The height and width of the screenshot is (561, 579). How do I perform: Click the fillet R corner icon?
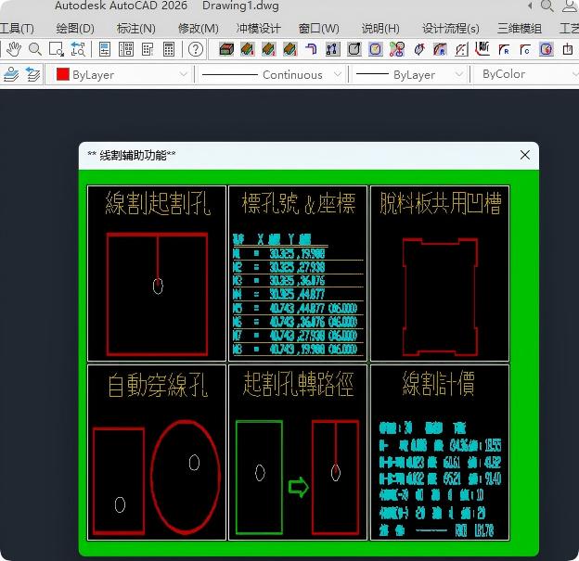[x=504, y=49]
